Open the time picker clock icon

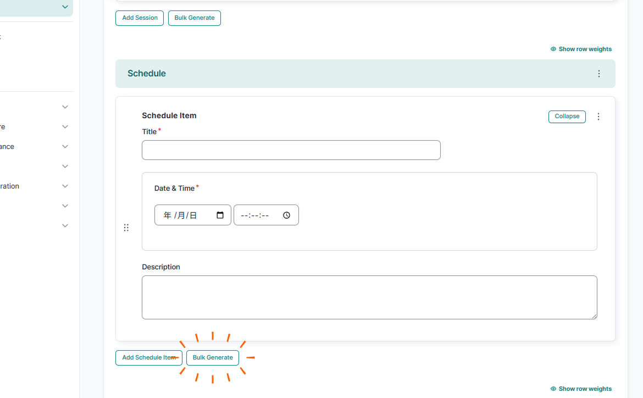[286, 215]
